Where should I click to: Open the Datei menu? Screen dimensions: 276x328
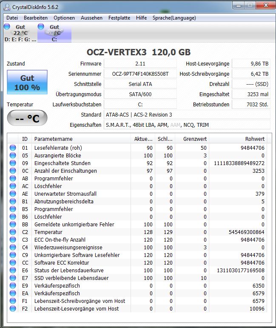[x=12, y=18]
